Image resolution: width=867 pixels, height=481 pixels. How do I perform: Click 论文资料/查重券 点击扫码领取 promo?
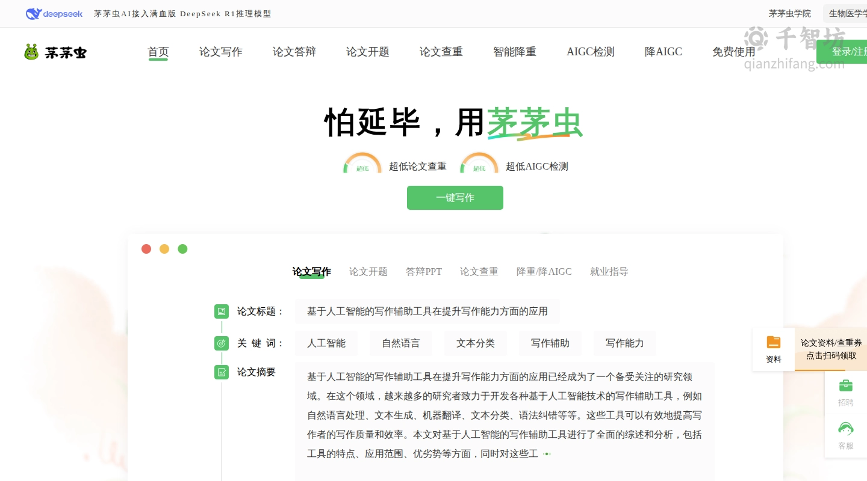tap(831, 349)
